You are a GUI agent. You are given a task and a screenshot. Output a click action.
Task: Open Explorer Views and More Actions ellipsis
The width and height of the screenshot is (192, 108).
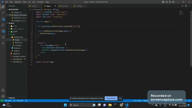tap(25, 6)
